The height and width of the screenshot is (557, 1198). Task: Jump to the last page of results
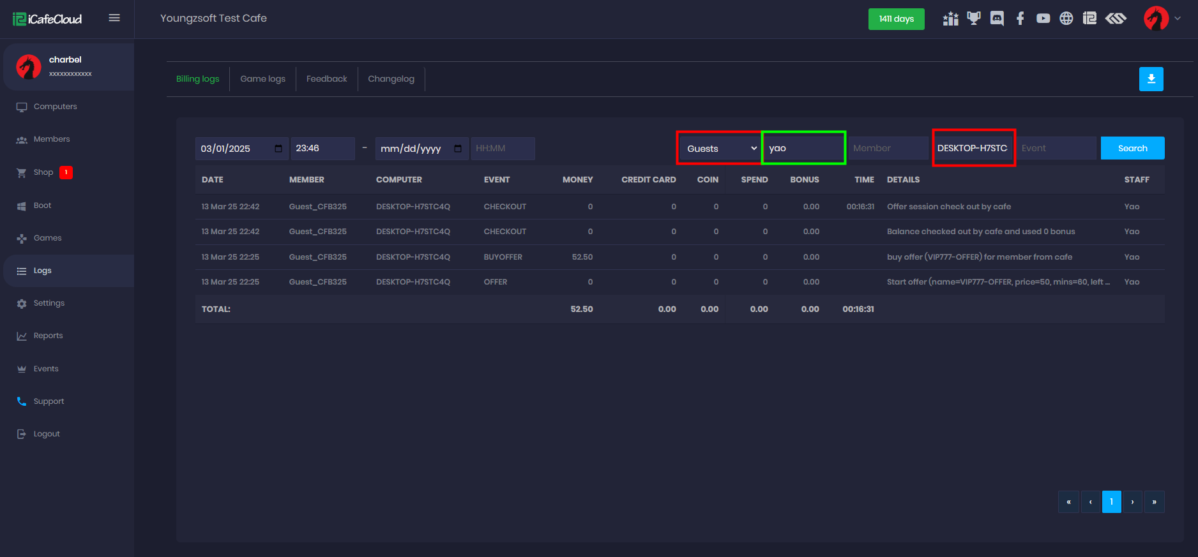coord(1154,501)
